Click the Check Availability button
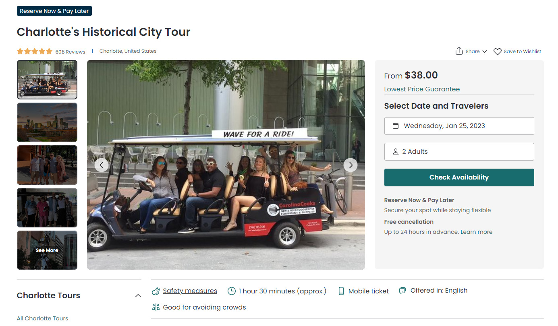Image resolution: width=558 pixels, height=326 pixels. 459,177
